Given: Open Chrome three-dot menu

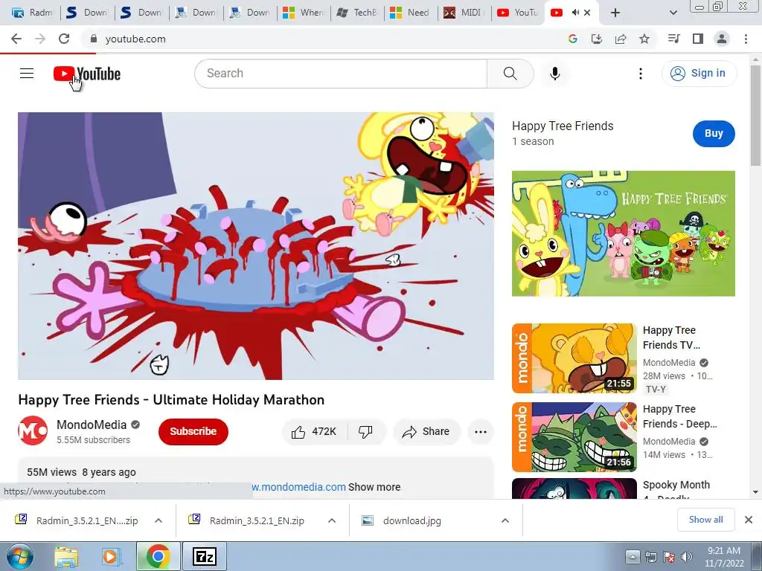Looking at the screenshot, I should click(x=746, y=39).
